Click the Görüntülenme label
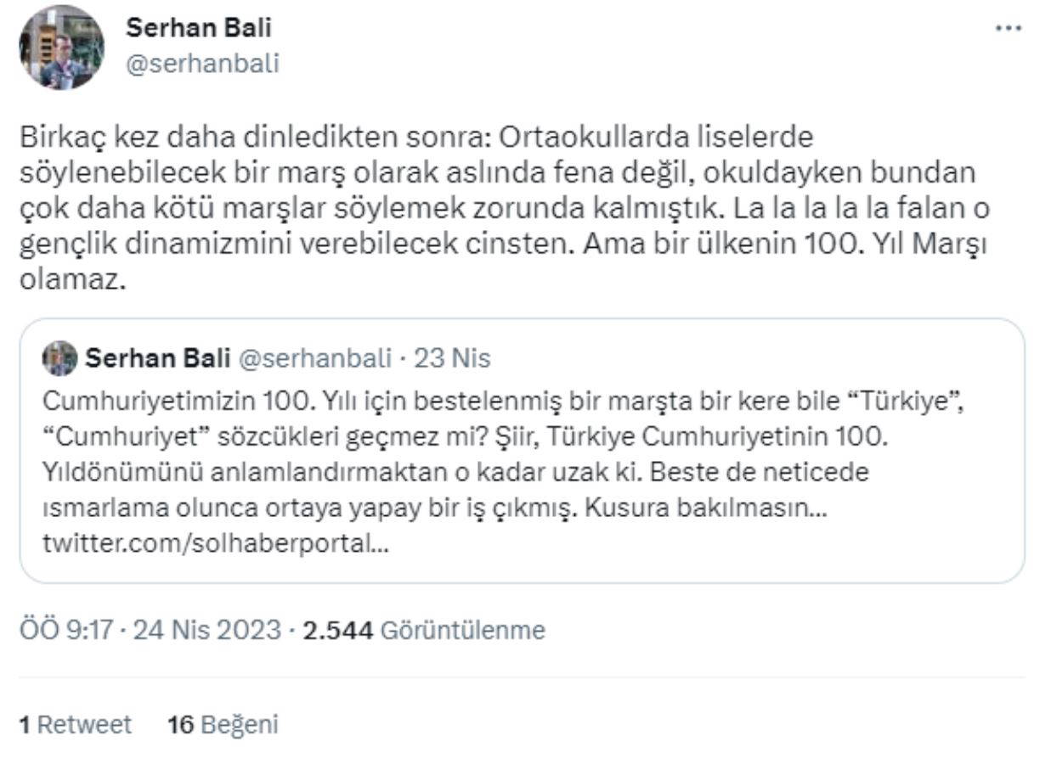The height and width of the screenshot is (764, 1051). pyautogui.click(x=462, y=630)
